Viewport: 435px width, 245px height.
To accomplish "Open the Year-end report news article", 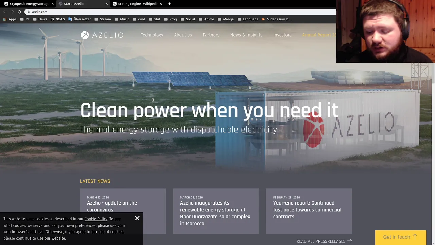I will pyautogui.click(x=309, y=211).
